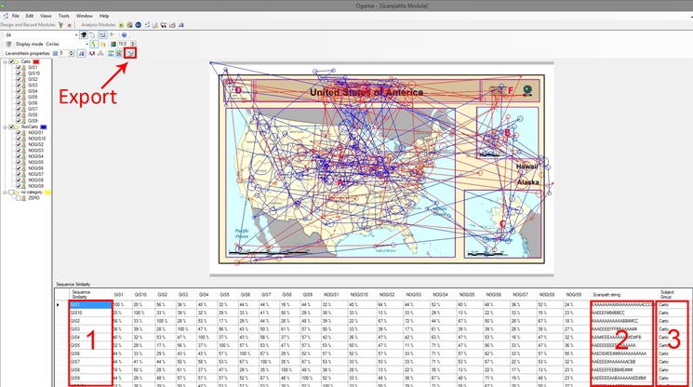Click the NOGIS10 column header in similarity table
Viewport: 693px width, 387px height.
pyautogui.click(x=359, y=295)
